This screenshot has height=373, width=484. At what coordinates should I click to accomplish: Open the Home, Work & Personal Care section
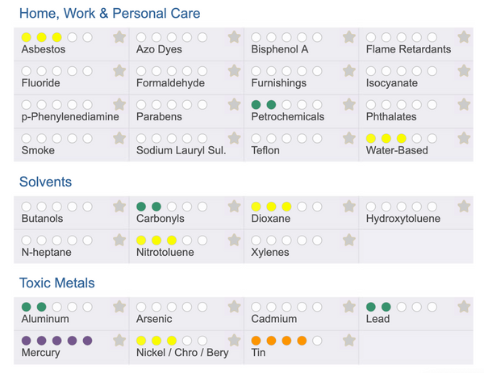pos(110,14)
